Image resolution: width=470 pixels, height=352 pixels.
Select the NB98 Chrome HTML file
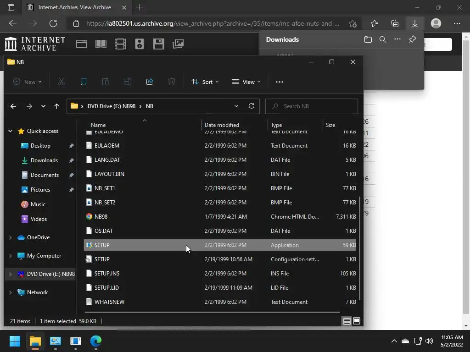[x=220, y=217]
